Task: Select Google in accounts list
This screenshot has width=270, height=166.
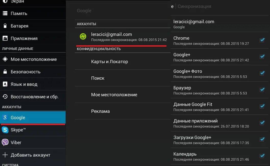Action: pyautogui.click(x=33, y=117)
